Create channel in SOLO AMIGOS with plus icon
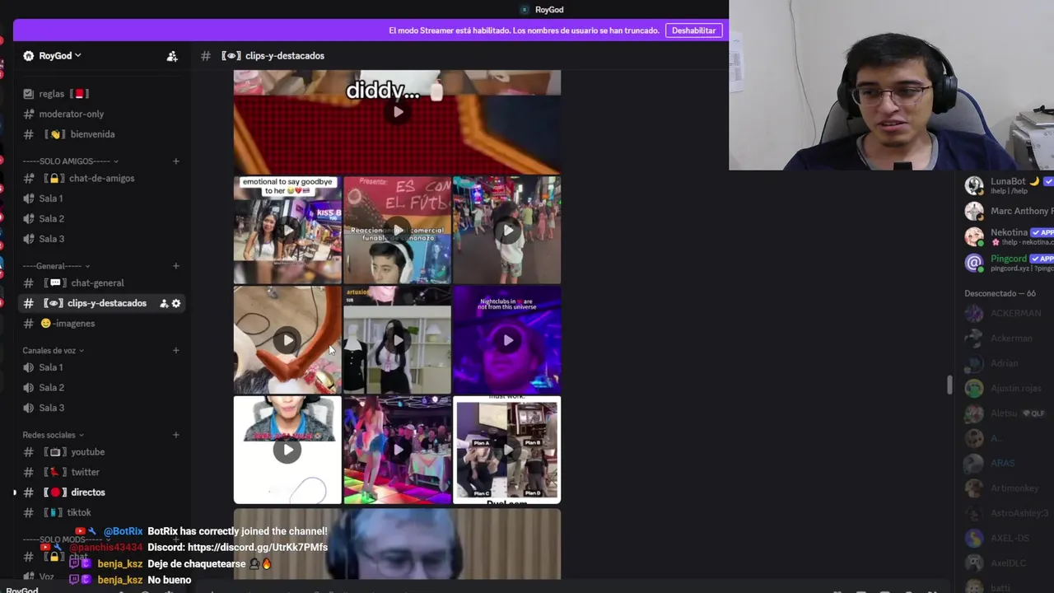 pyautogui.click(x=175, y=161)
